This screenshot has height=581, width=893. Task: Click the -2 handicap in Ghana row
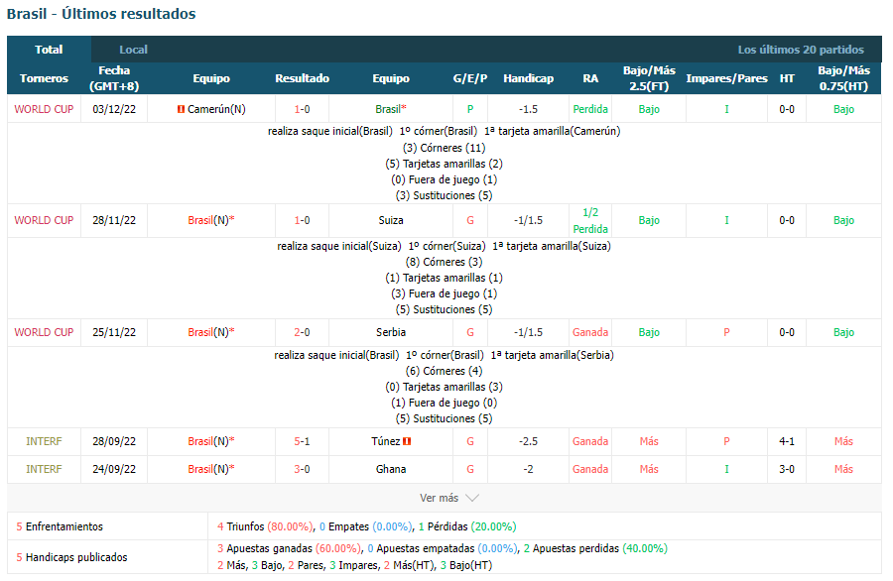tap(528, 470)
